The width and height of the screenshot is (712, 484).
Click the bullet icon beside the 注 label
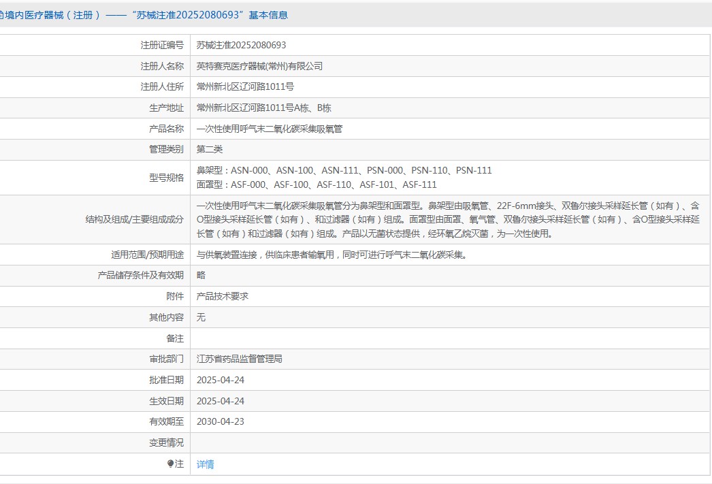[x=170, y=464]
